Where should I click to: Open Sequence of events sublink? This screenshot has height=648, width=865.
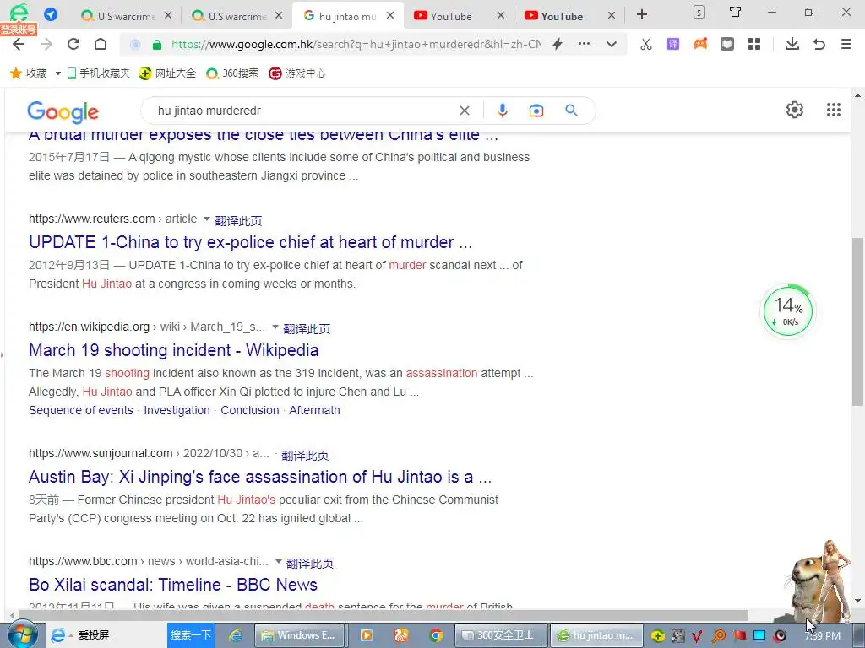[x=81, y=411]
